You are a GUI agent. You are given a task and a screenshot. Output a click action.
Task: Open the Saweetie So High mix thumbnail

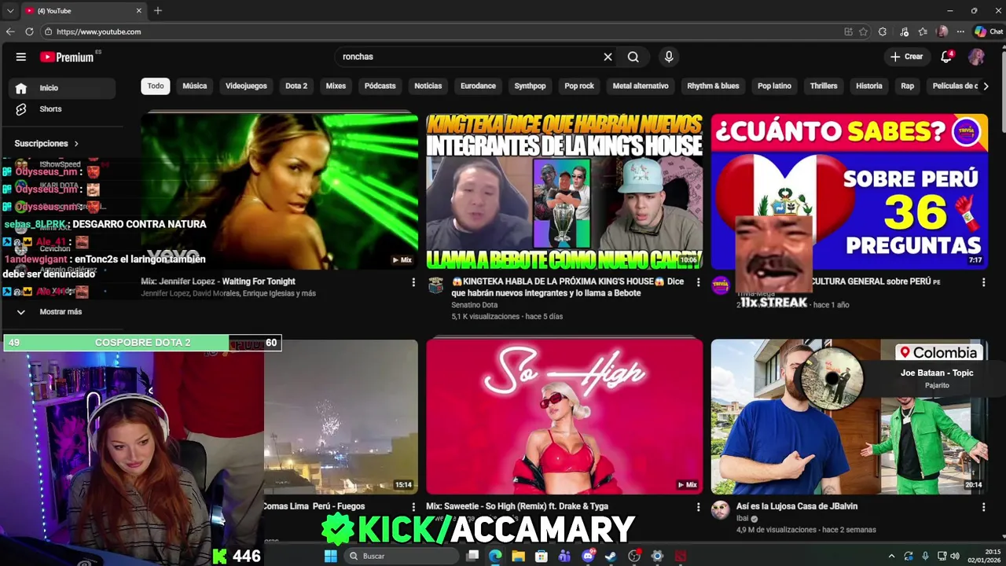coord(564,417)
